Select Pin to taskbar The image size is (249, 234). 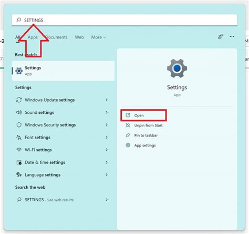pos(146,135)
